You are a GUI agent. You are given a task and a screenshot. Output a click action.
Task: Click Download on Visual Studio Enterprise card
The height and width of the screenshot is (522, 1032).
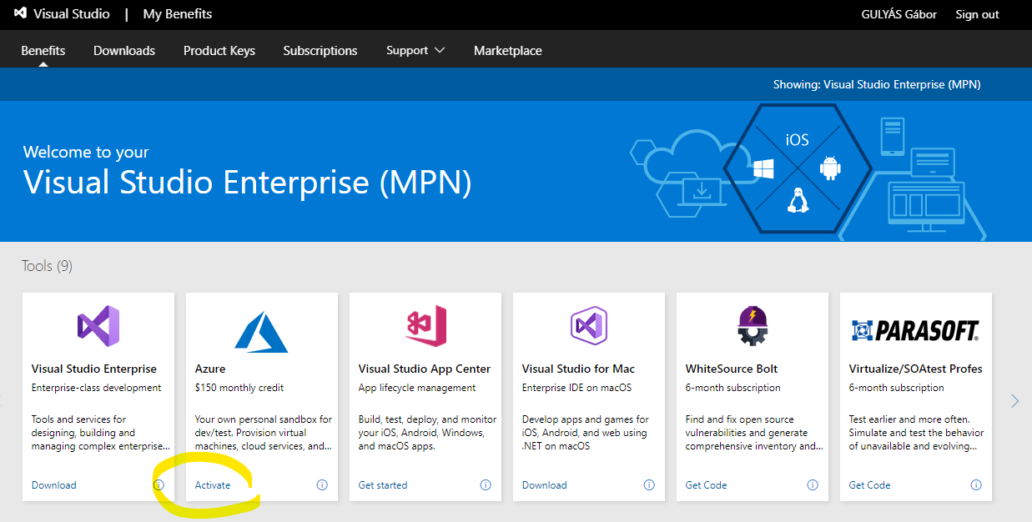click(54, 484)
